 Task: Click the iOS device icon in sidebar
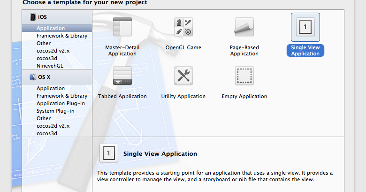pyautogui.click(x=33, y=17)
